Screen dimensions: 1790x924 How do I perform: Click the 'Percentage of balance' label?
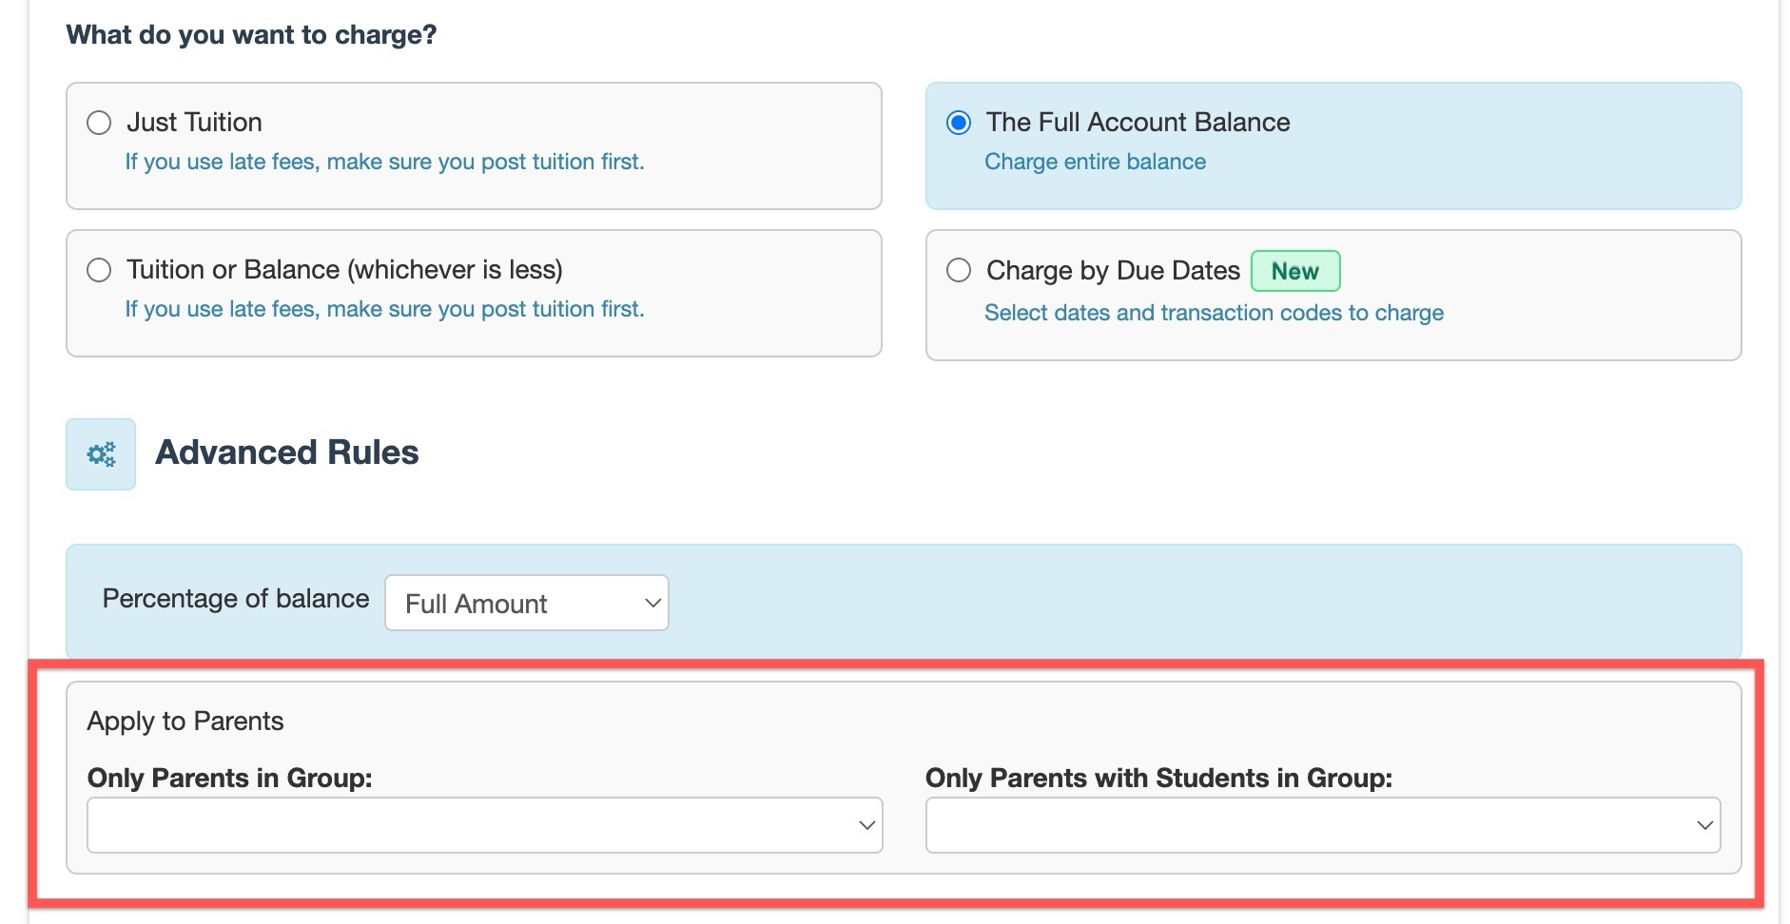pos(236,599)
